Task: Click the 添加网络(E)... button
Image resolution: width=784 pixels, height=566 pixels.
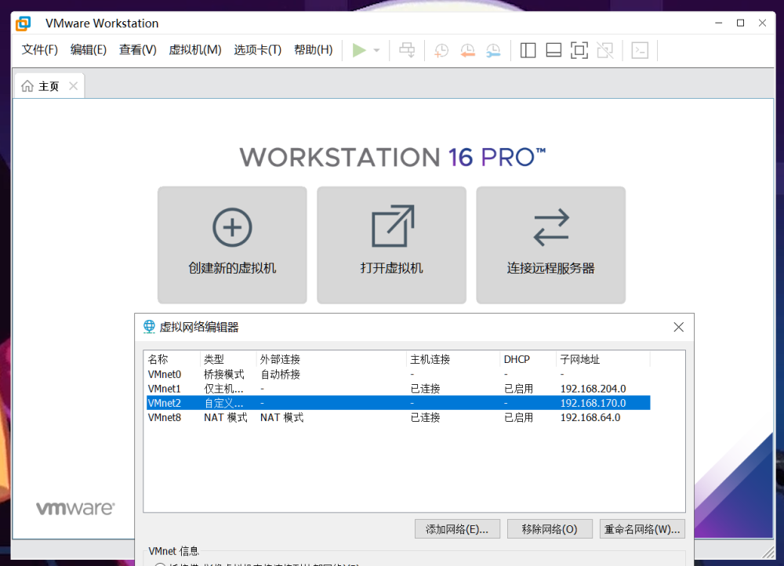Action: [x=457, y=529]
